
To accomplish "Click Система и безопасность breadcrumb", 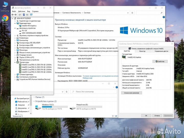I will coord(72,13).
